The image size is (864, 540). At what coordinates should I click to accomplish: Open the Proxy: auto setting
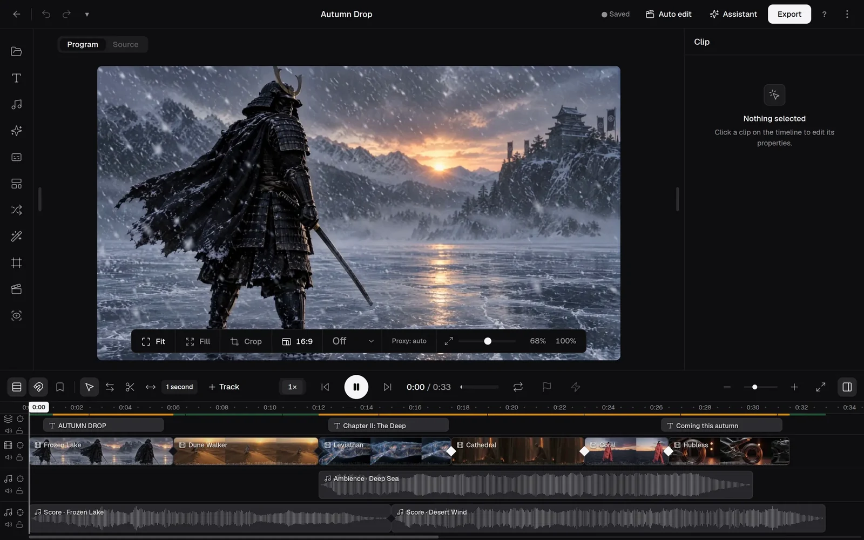tap(409, 341)
